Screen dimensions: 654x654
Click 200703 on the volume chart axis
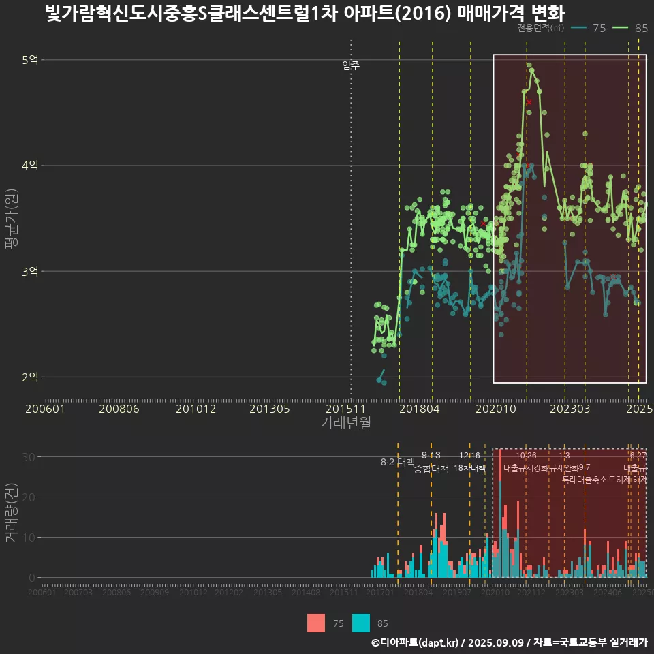tap(78, 592)
